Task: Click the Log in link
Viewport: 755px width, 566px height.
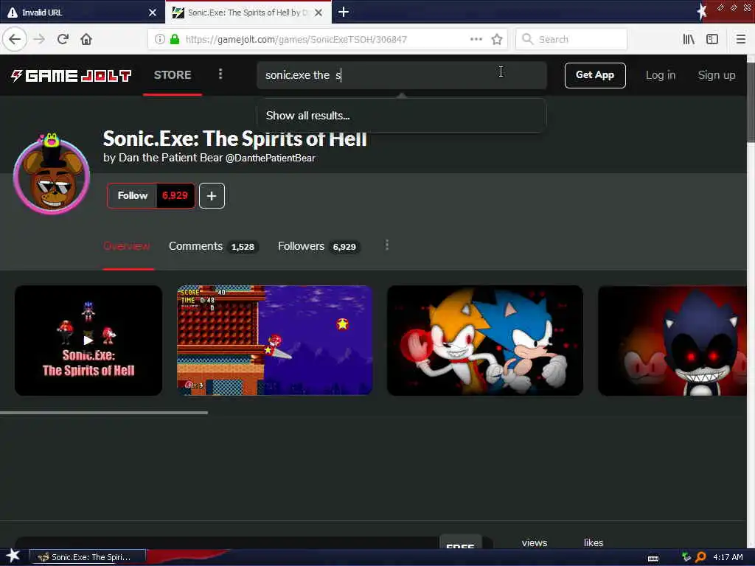Action: [660, 75]
